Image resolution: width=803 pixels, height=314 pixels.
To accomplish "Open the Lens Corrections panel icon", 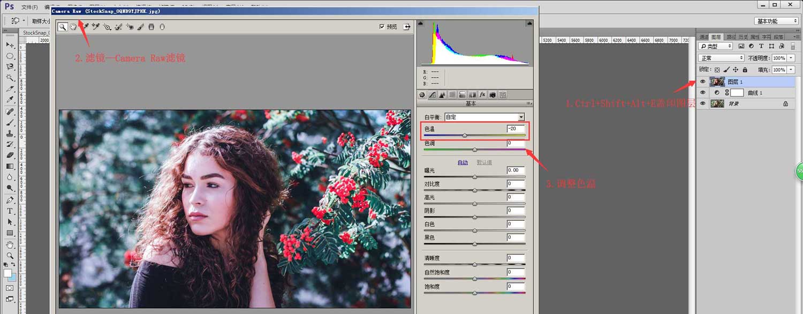I will tap(472, 94).
